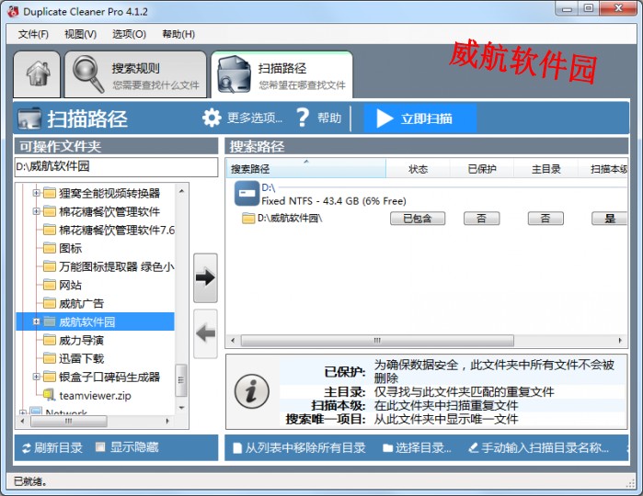Click the 更多选项 gear icon

pyautogui.click(x=212, y=118)
